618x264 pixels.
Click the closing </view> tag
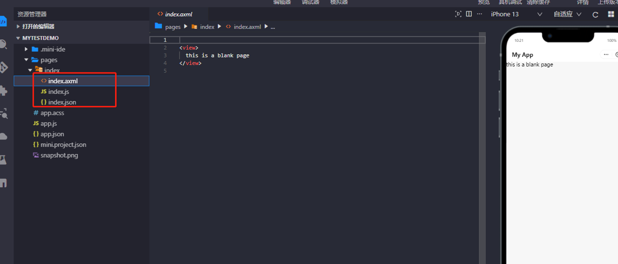(190, 63)
